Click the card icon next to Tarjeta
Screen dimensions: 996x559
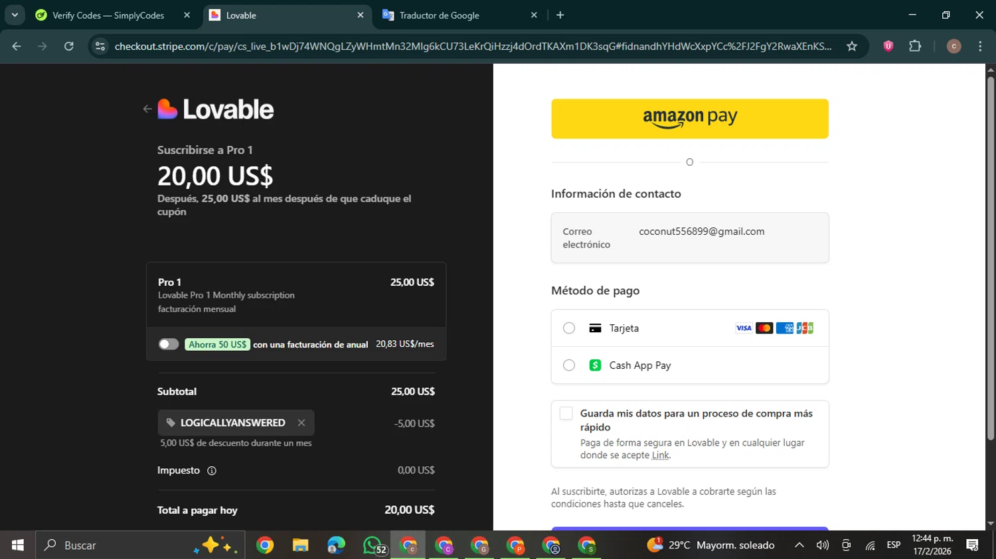pos(595,328)
